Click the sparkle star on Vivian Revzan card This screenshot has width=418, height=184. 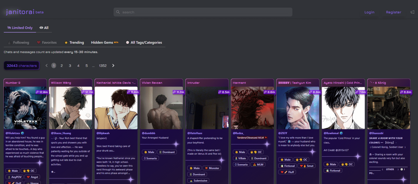click(x=176, y=144)
